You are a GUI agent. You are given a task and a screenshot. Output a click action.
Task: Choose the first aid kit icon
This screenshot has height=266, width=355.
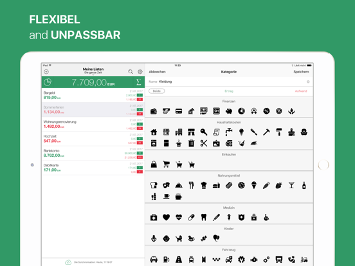[x=154, y=217]
